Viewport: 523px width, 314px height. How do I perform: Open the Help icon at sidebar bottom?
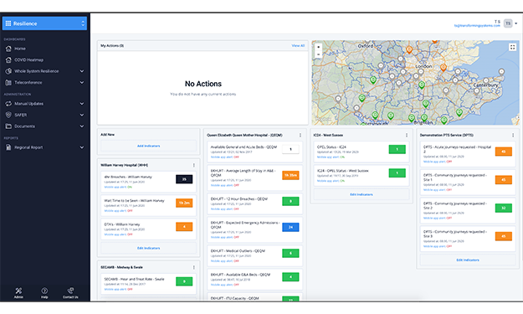pyautogui.click(x=44, y=291)
